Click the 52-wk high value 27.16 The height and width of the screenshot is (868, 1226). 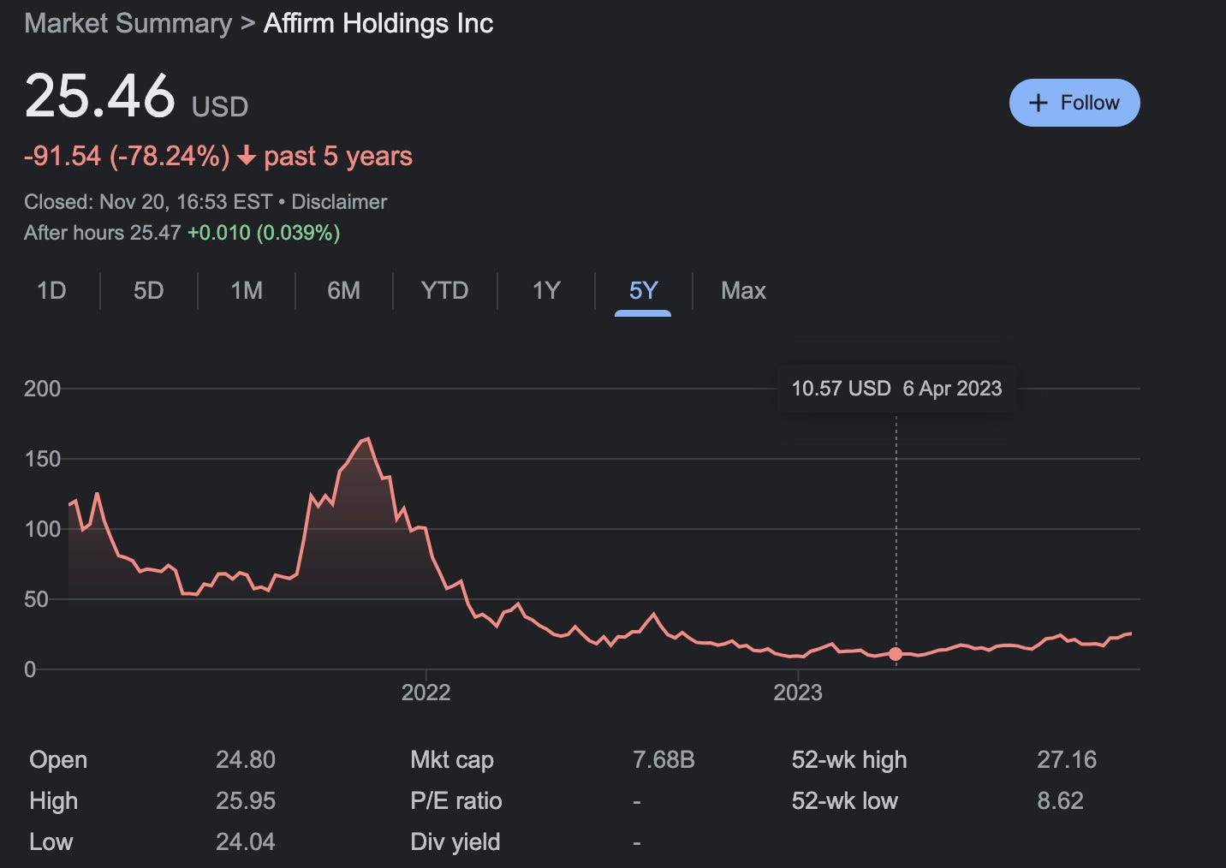point(1067,760)
